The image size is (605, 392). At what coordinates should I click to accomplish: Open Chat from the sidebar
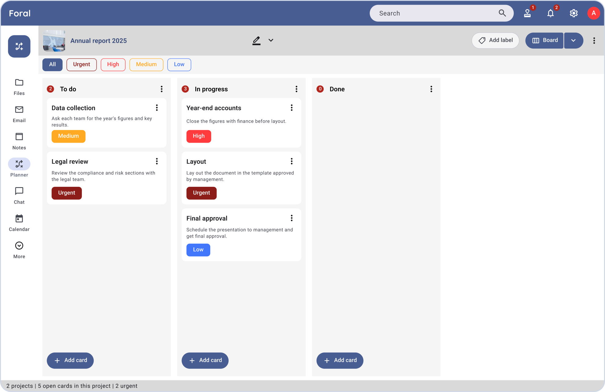[19, 196]
